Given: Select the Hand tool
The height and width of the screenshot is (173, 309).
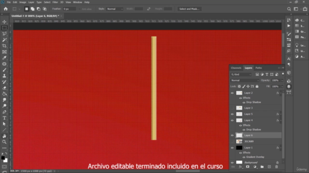Looking at the screenshot, I should point(4,136).
